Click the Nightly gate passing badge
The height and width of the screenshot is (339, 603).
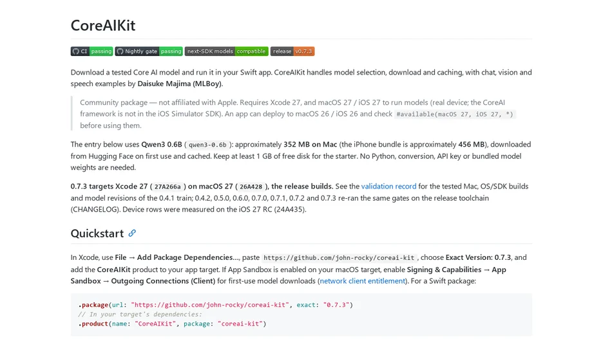(x=148, y=51)
